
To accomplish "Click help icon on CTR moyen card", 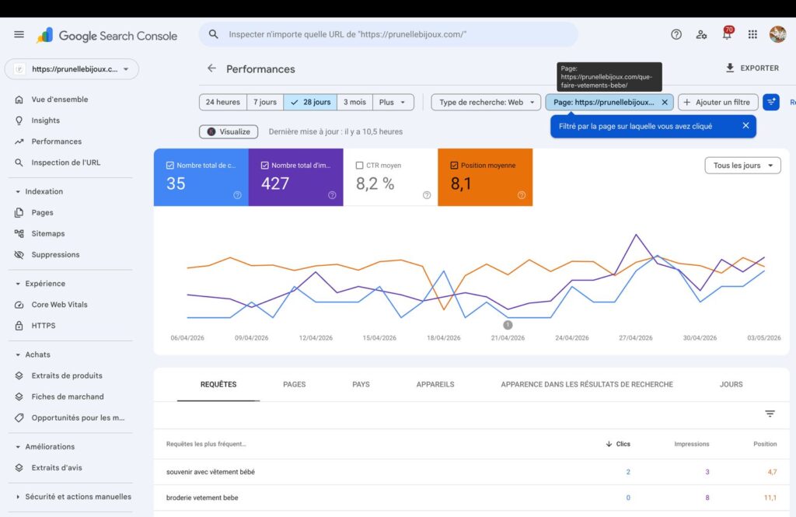I will [x=427, y=195].
